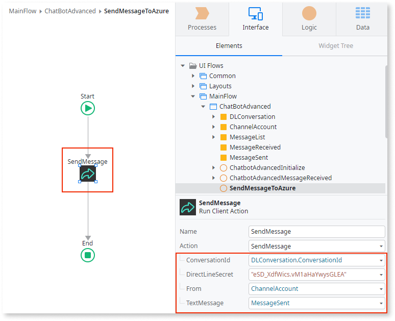Select the Start node in the flow

pos(88,108)
